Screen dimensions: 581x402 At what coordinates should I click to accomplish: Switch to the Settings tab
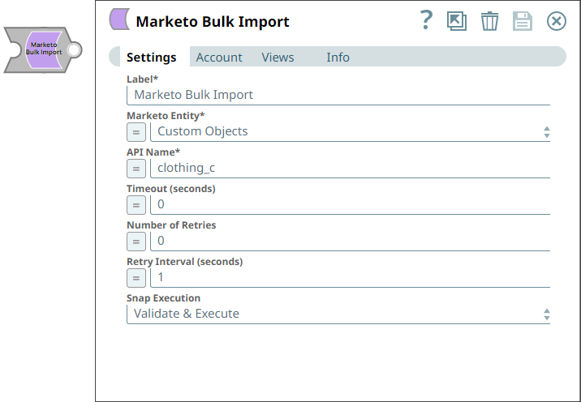click(x=151, y=58)
